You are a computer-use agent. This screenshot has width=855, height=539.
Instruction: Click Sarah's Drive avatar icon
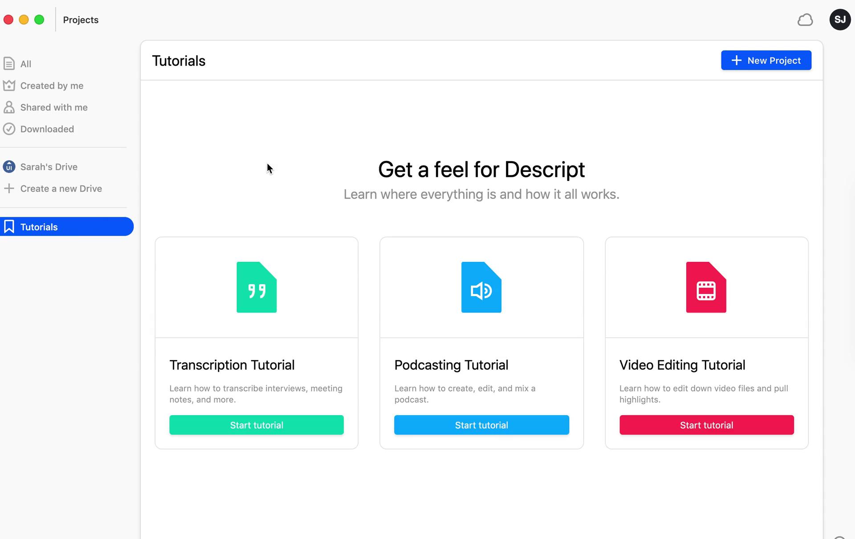tap(9, 167)
